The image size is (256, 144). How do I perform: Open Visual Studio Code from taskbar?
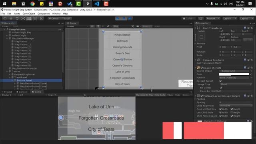click(x=97, y=4)
